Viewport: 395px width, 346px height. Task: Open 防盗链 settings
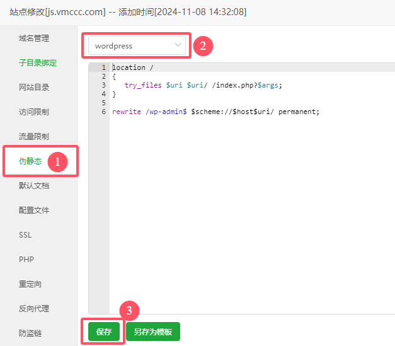pyautogui.click(x=30, y=333)
